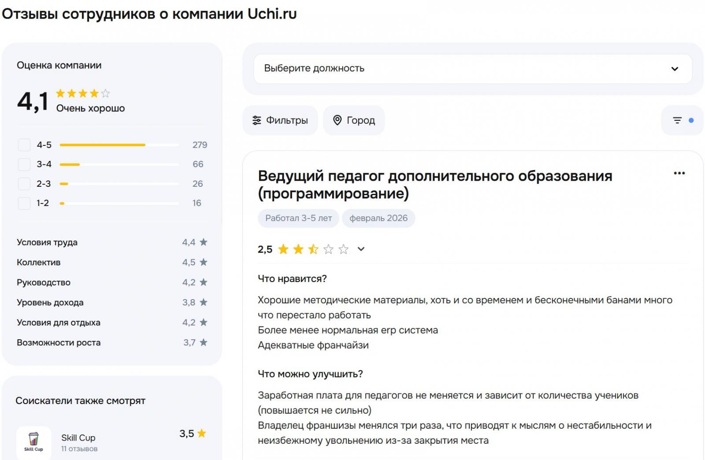The width and height of the screenshot is (705, 460).
Task: Click the star icon beside Условия труда 4,4
Action: (x=203, y=242)
